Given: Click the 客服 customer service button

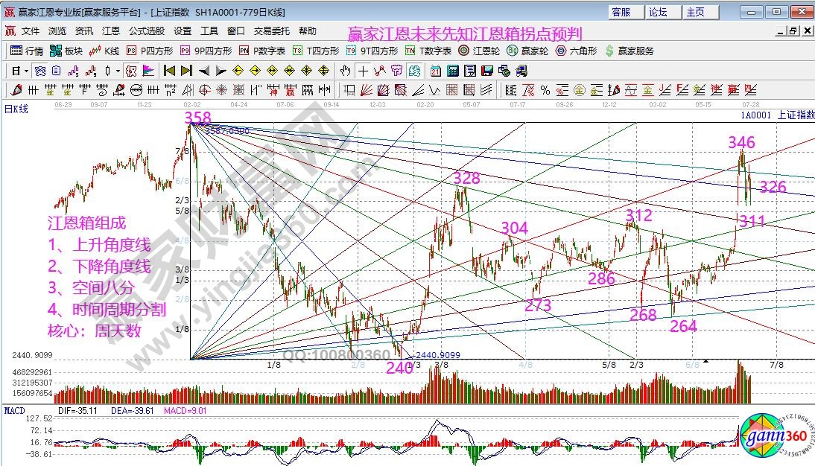Looking at the screenshot, I should 626,12.
